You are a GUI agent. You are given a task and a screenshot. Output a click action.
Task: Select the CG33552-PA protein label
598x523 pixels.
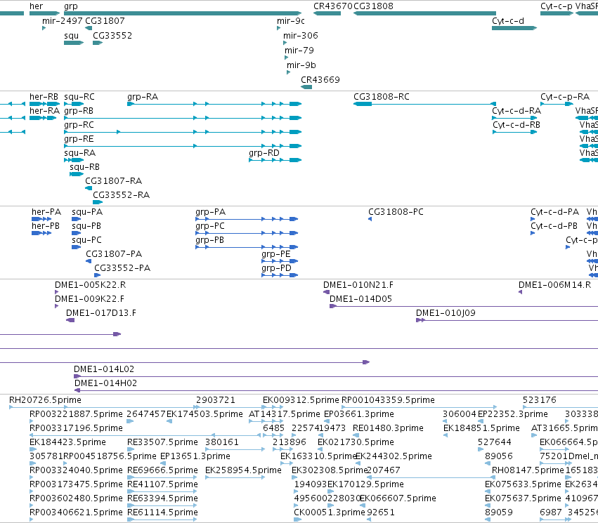point(122,268)
